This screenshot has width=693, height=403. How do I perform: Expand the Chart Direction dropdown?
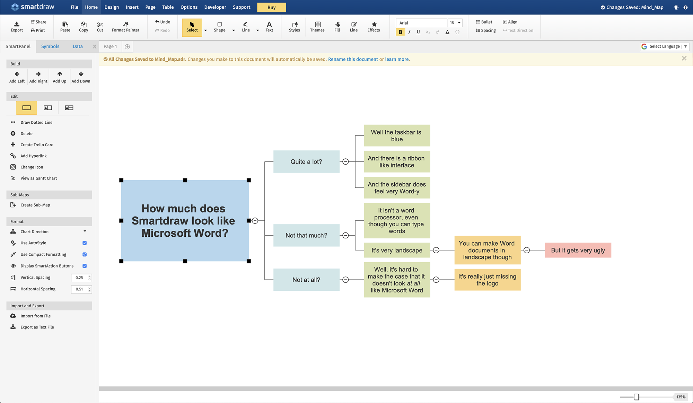84,231
